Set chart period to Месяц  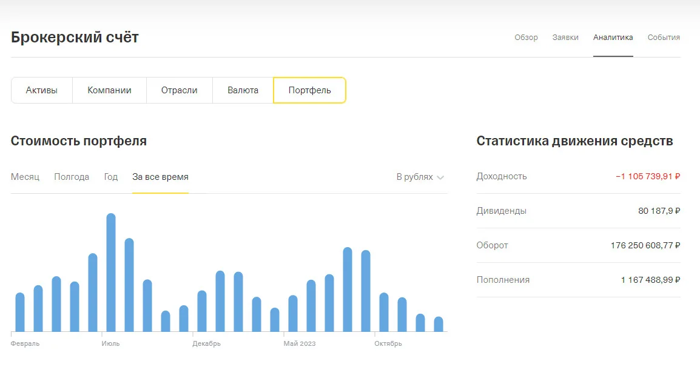[25, 177]
